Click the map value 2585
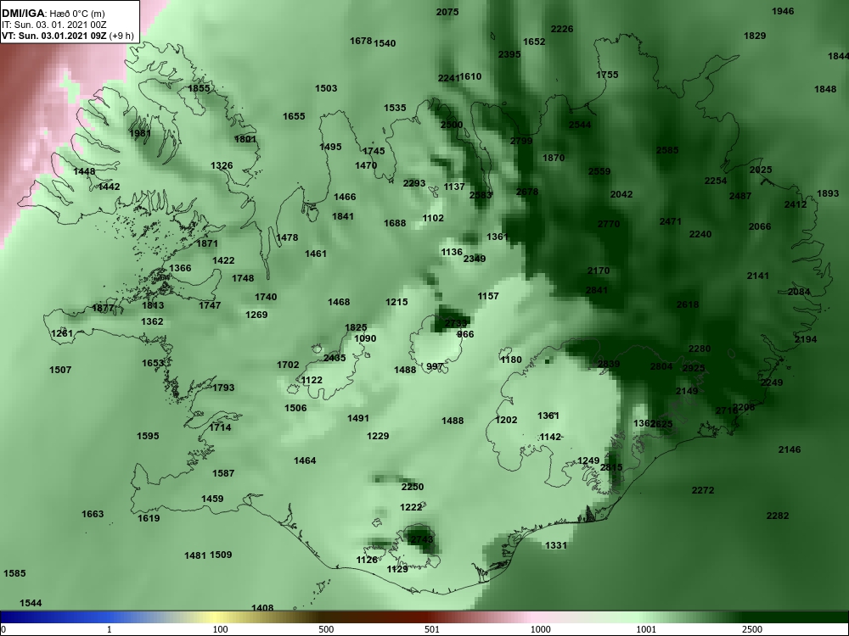Viewport: 849px width, 636px height. point(667,150)
